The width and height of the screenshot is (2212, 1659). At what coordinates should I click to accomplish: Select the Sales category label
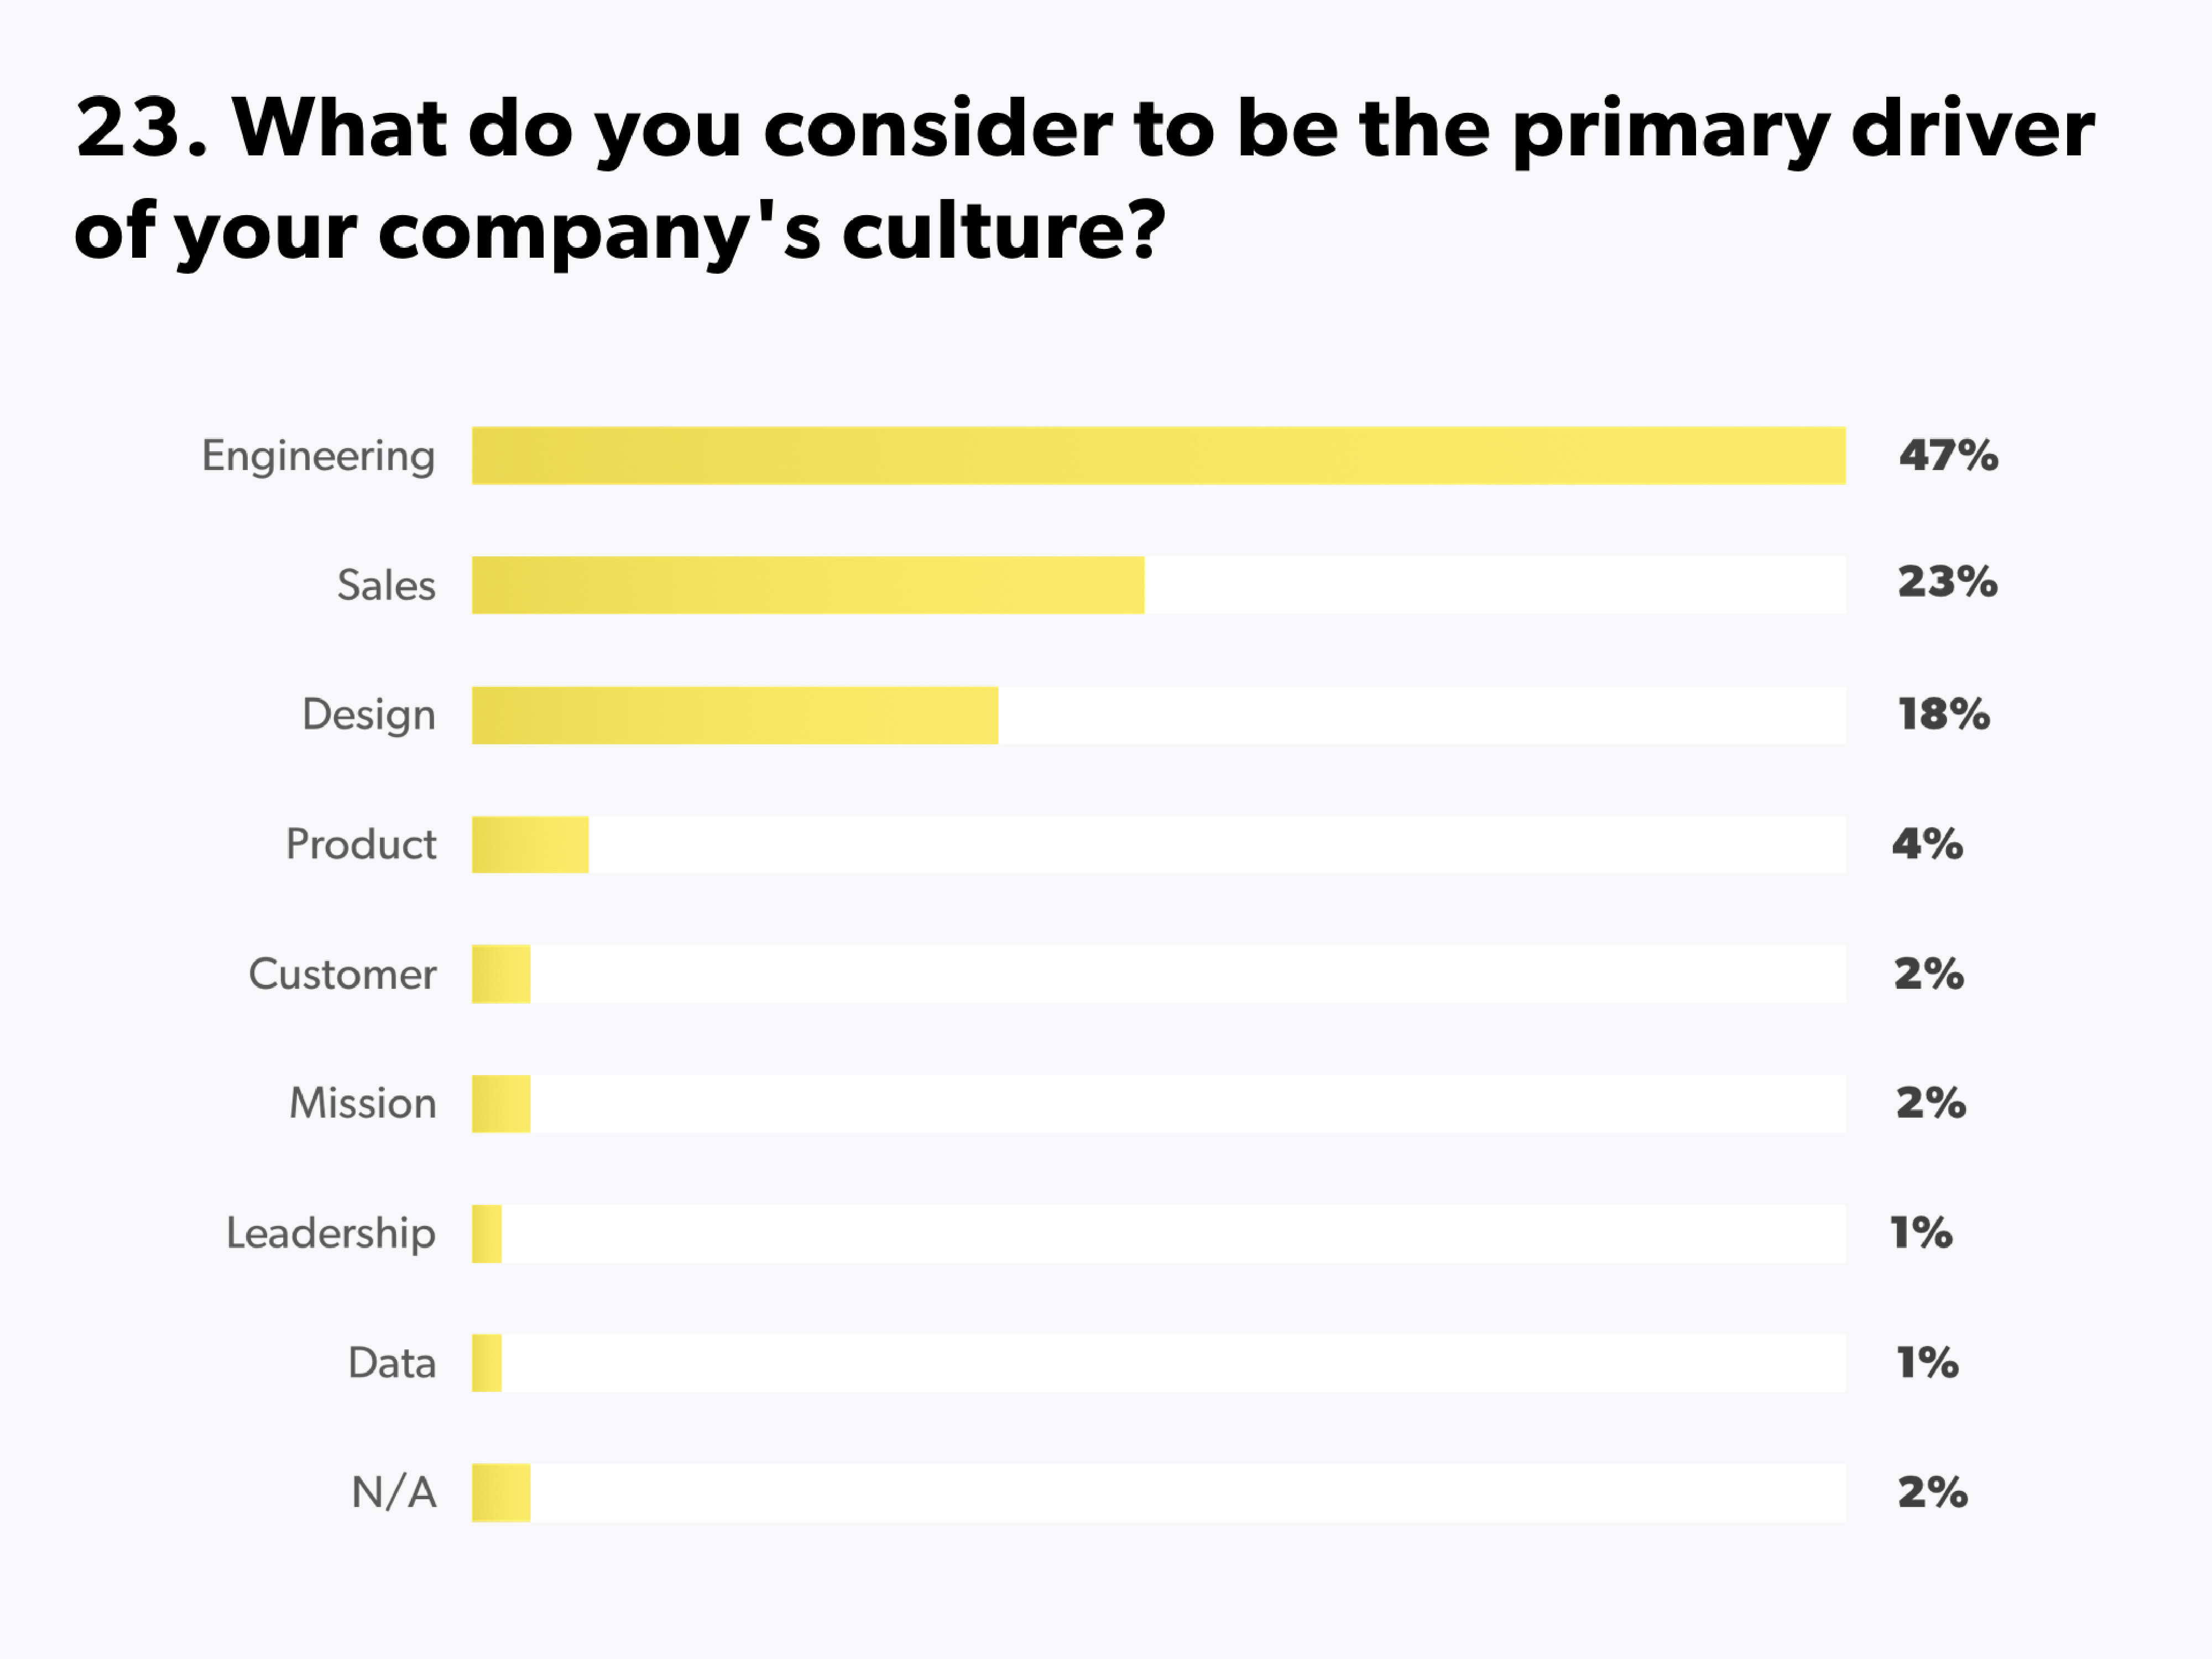386,585
